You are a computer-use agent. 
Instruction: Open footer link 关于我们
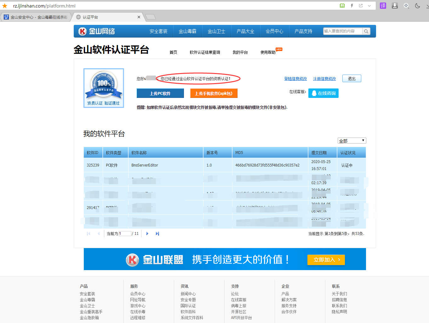tap(339, 294)
